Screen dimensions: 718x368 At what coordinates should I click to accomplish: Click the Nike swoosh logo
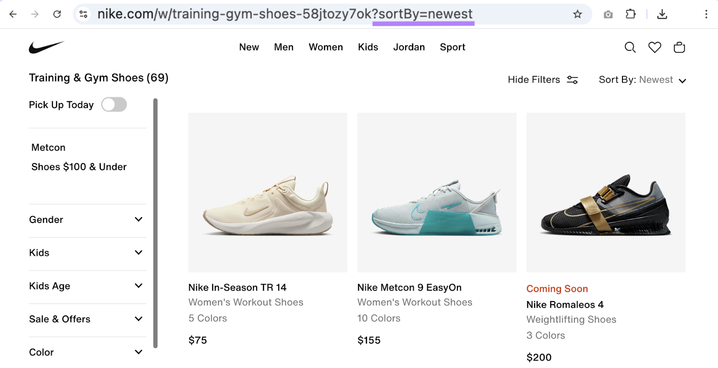(x=46, y=46)
